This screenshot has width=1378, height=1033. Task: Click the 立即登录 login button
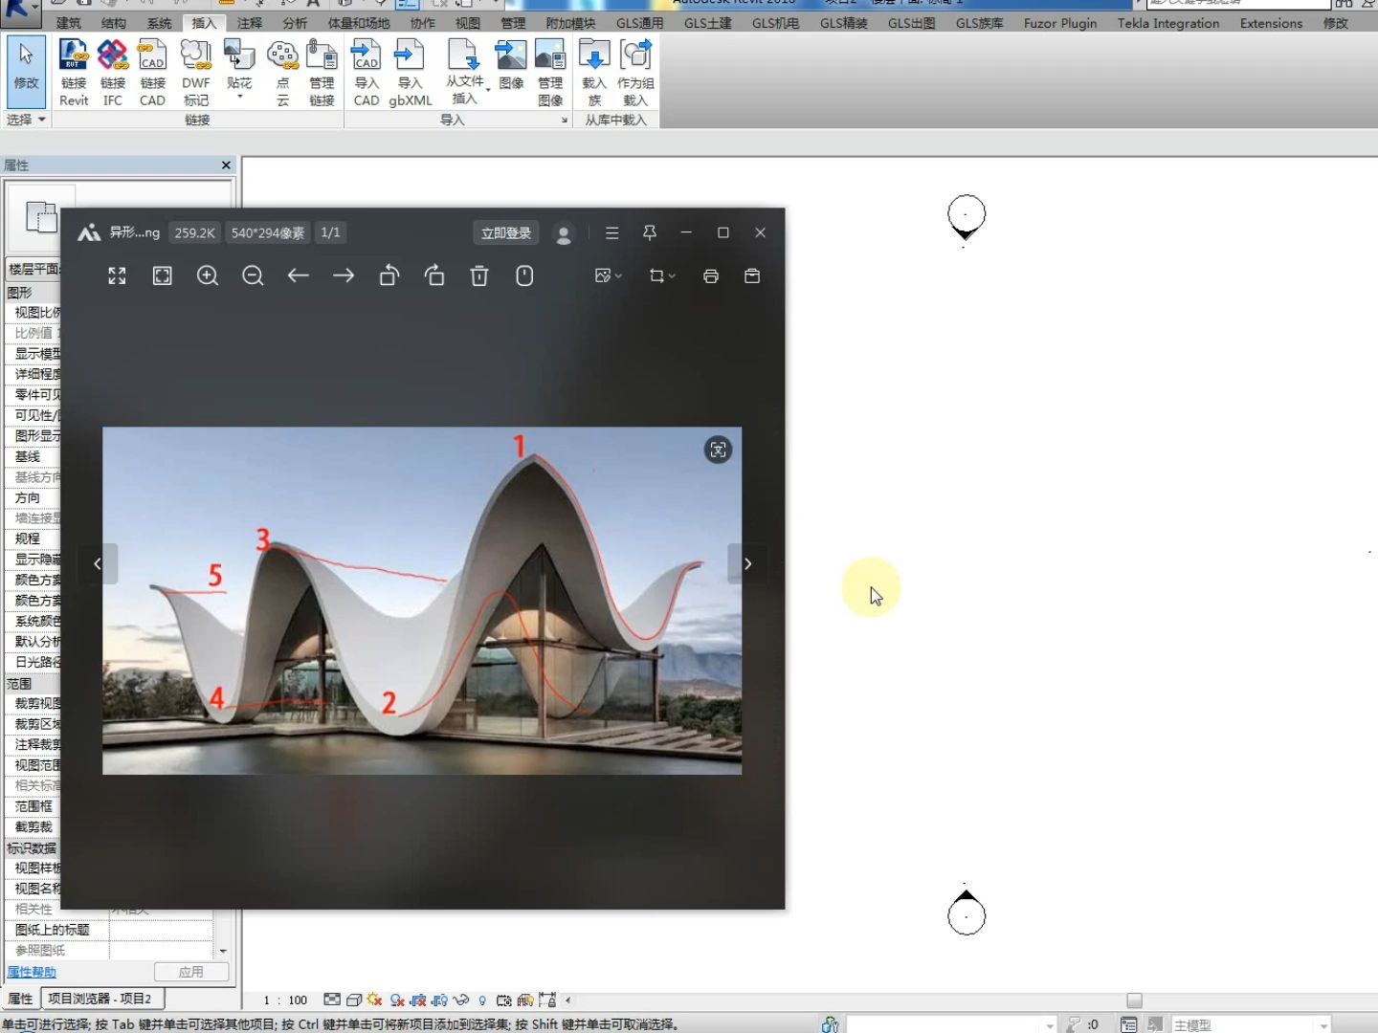505,233
